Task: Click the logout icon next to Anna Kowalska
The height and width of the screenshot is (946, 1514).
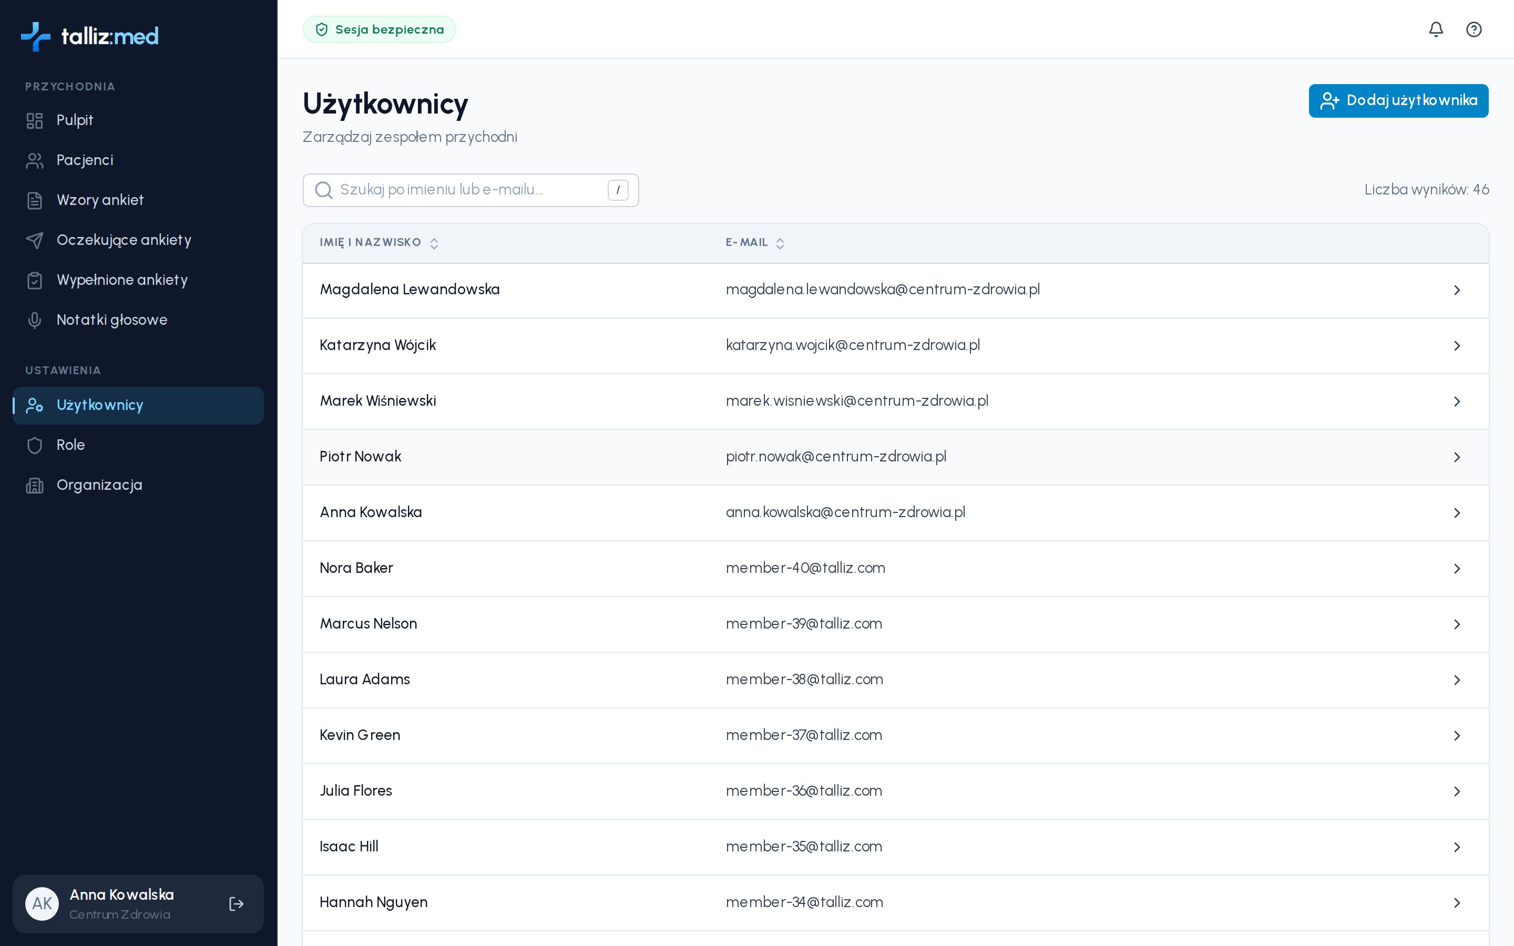Action: point(237,903)
